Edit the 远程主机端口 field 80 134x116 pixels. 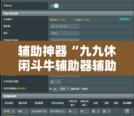84,111
